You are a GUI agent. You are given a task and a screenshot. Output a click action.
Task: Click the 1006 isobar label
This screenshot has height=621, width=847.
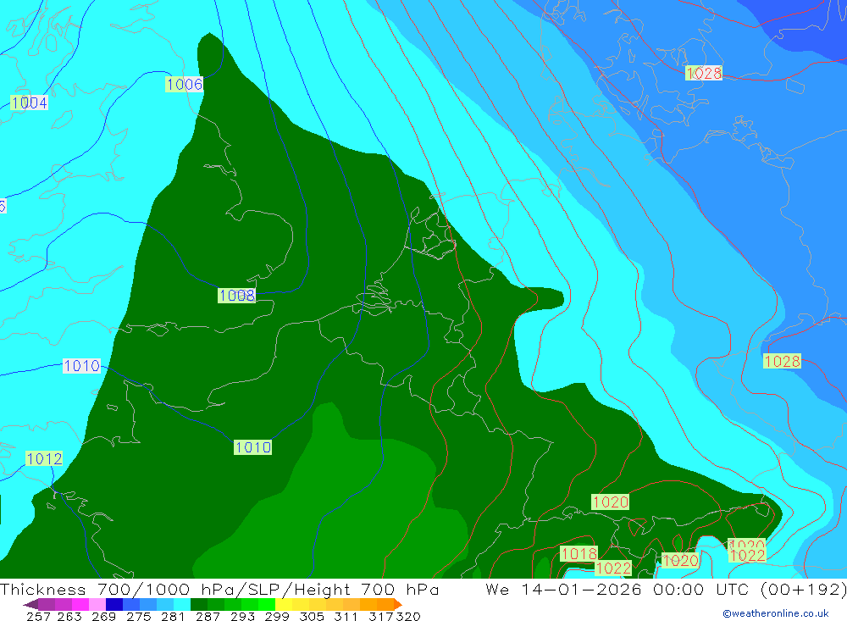pyautogui.click(x=184, y=85)
